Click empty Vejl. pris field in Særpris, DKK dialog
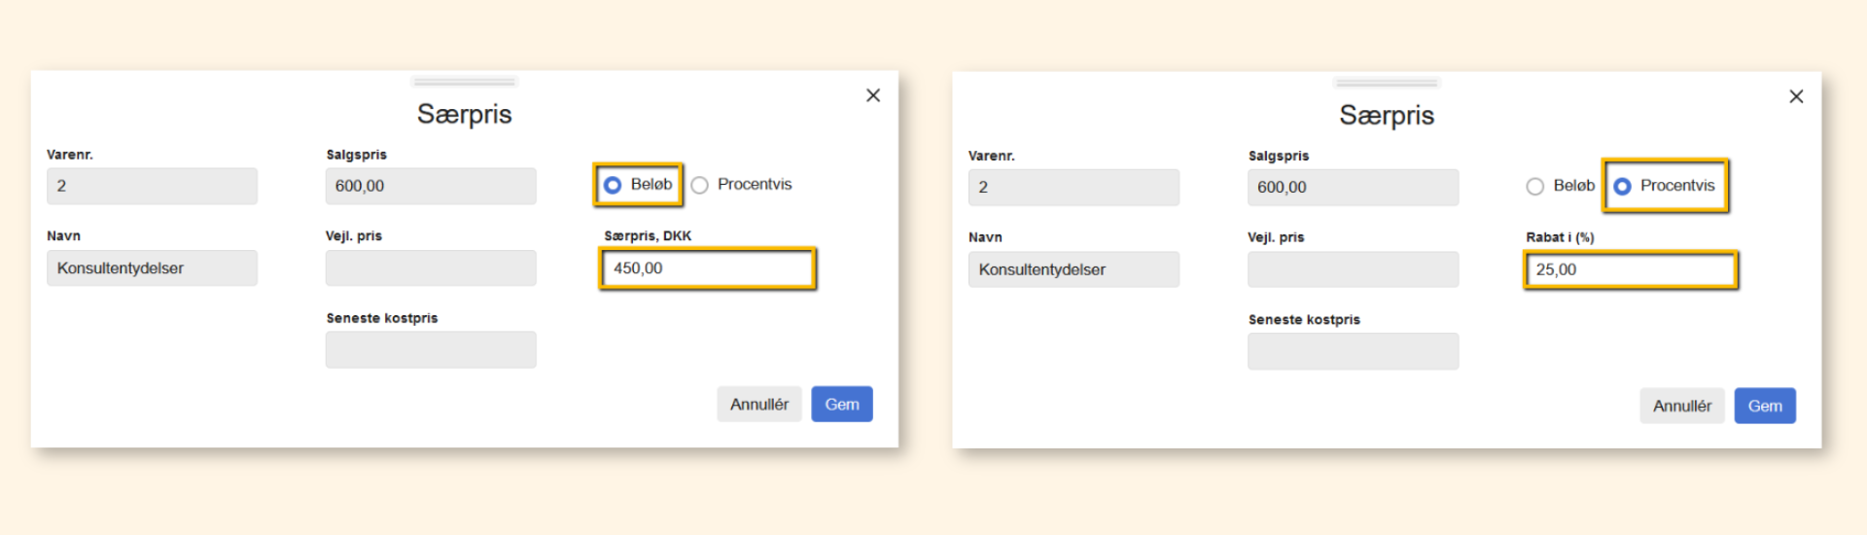 tap(430, 268)
